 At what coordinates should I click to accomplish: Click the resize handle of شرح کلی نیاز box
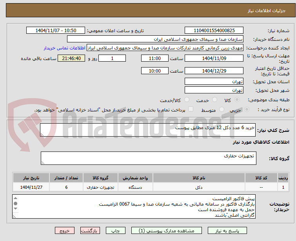pos(42,134)
